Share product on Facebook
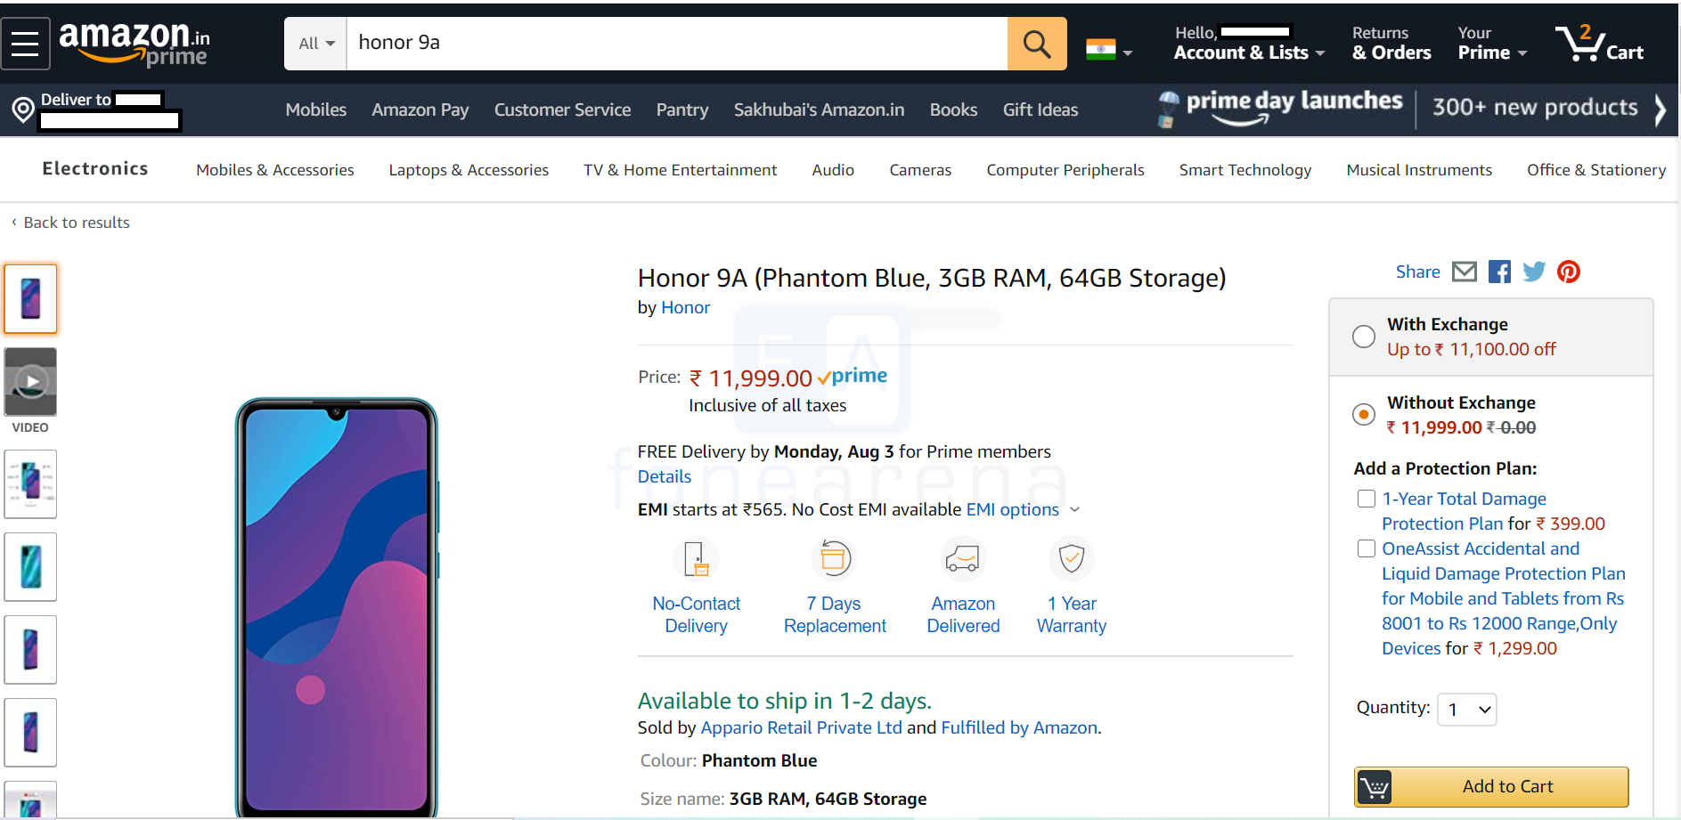1681x820 pixels. 1499,272
